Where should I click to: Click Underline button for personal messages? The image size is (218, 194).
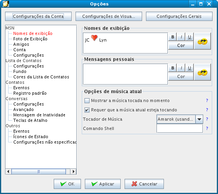189,68
